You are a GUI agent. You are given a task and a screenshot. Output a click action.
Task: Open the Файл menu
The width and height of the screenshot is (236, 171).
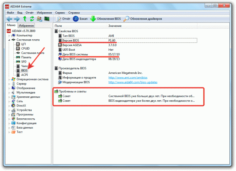pos(10,13)
